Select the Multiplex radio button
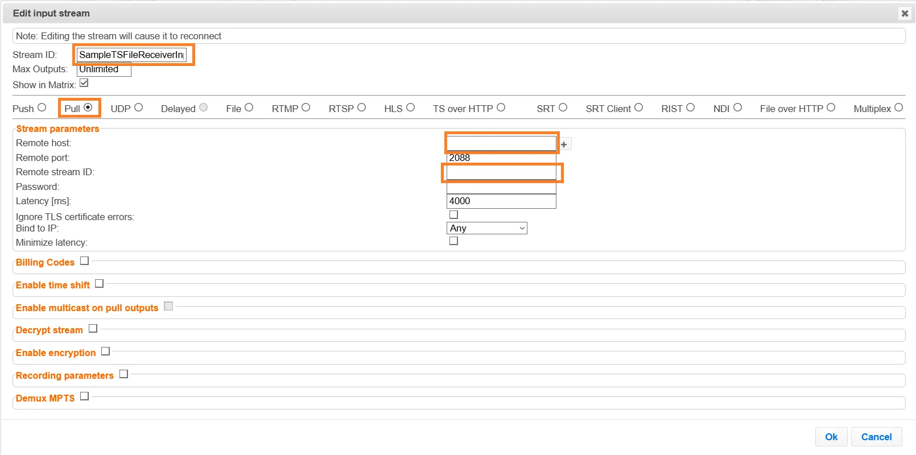This screenshot has width=916, height=455. [898, 107]
